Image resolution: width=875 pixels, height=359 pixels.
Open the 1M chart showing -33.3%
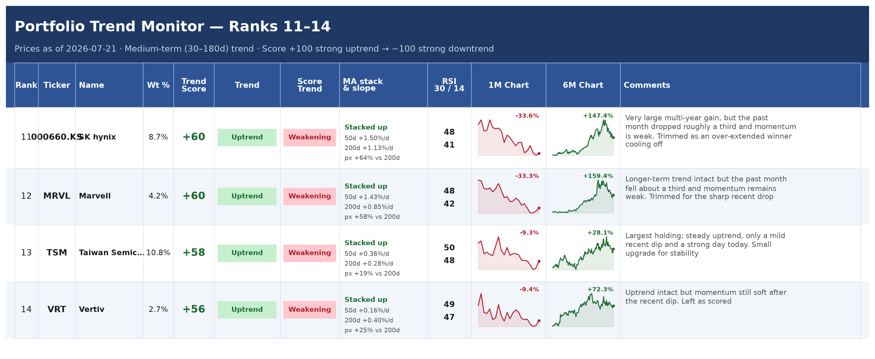tap(508, 197)
